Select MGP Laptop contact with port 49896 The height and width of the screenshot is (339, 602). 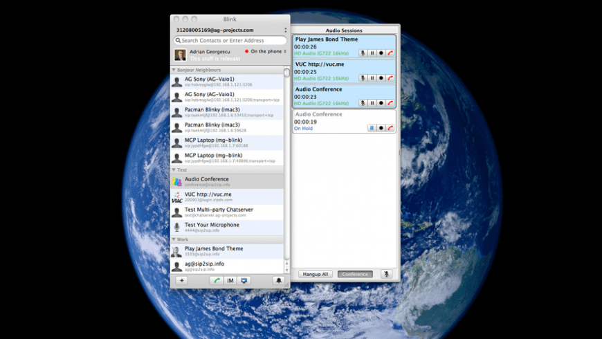227,158
